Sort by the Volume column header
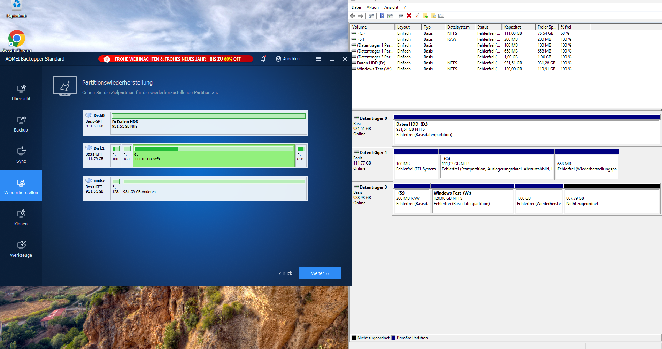The width and height of the screenshot is (662, 349). tap(372, 27)
